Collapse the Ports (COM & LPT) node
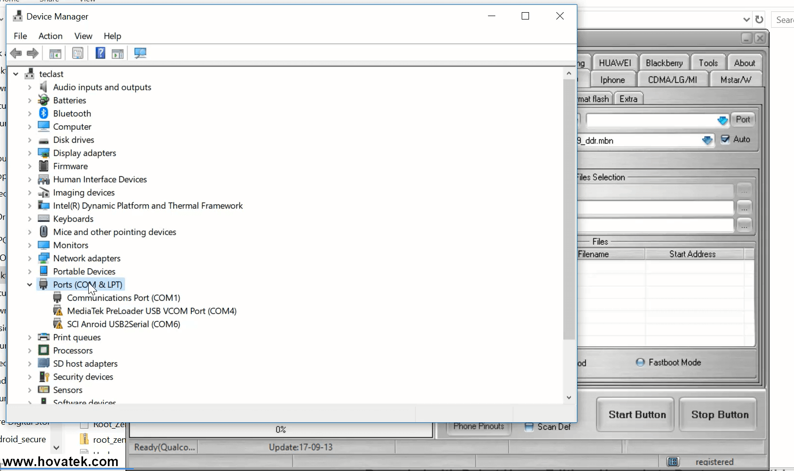 pos(29,284)
